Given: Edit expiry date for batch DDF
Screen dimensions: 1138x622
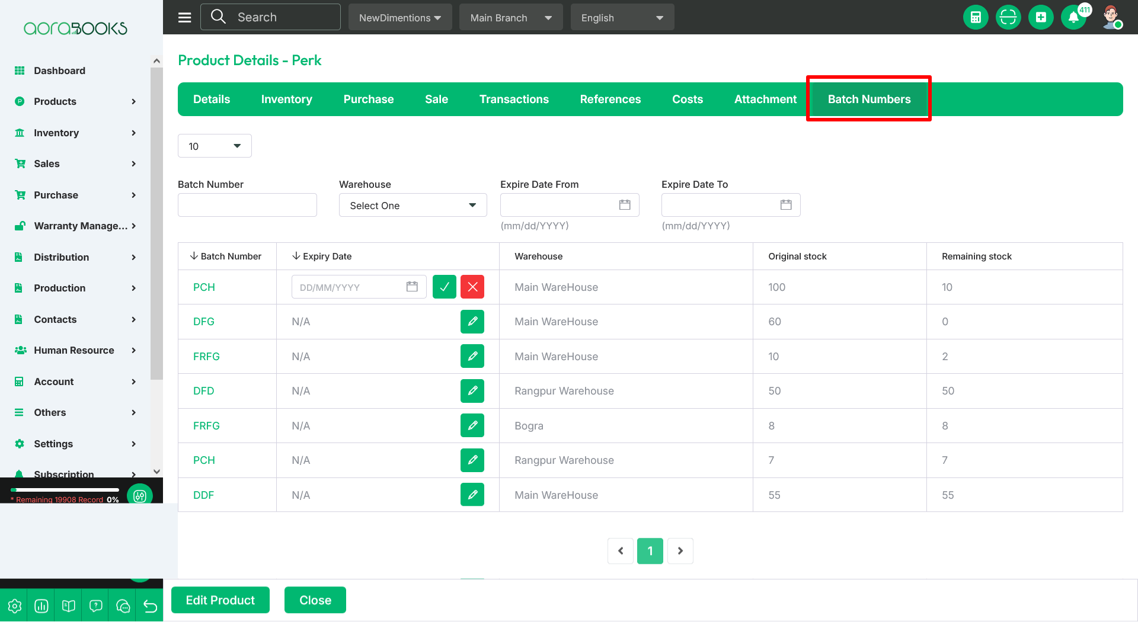Looking at the screenshot, I should click(x=472, y=495).
